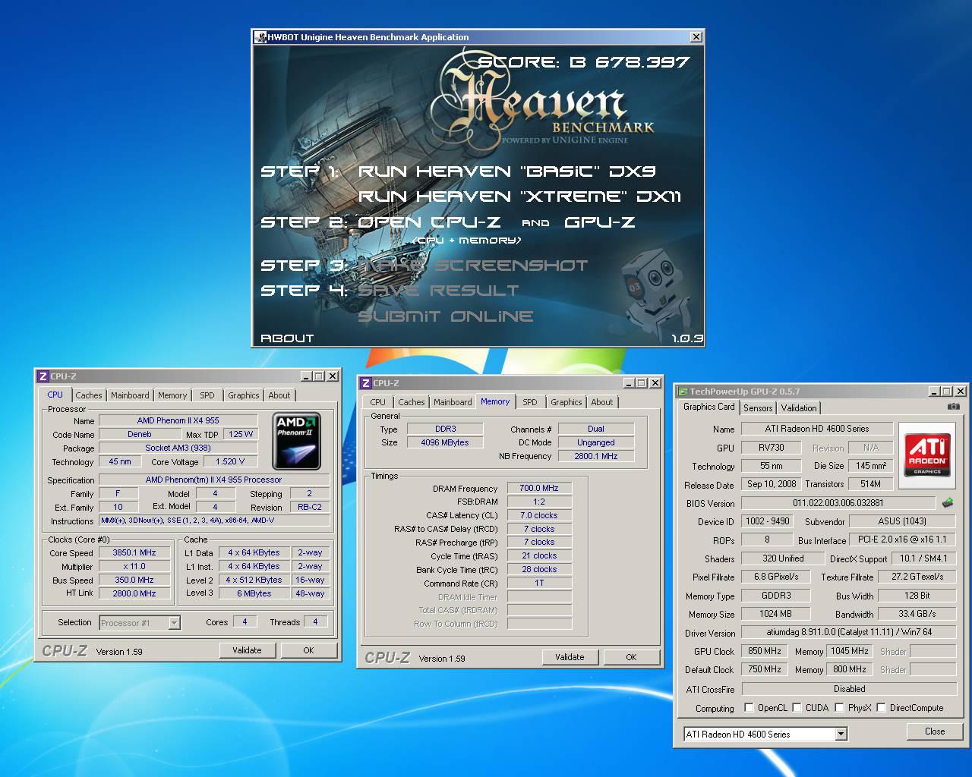Viewport: 972px width, 777px height.
Task: Click Validate in left CPU-Z window
Action: (x=247, y=650)
